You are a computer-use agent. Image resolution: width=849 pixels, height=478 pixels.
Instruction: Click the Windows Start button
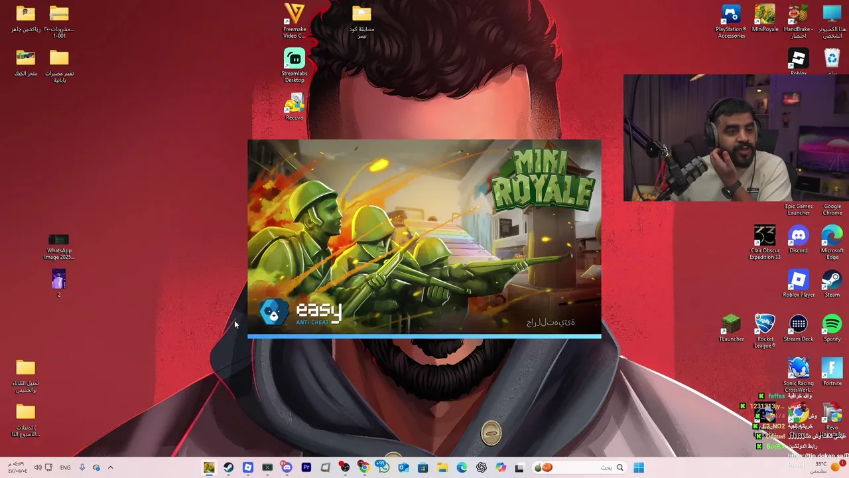pos(639,467)
